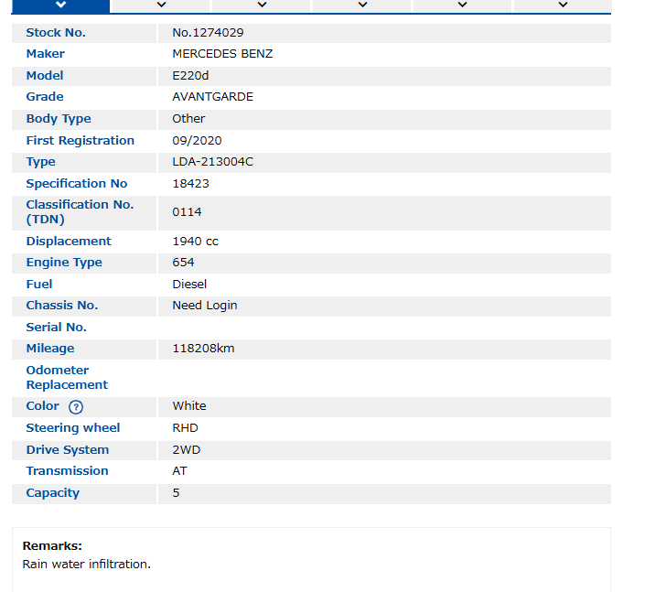Click the LDA-213004C type value
Viewport: 655px width, 592px height.
pyautogui.click(x=212, y=162)
